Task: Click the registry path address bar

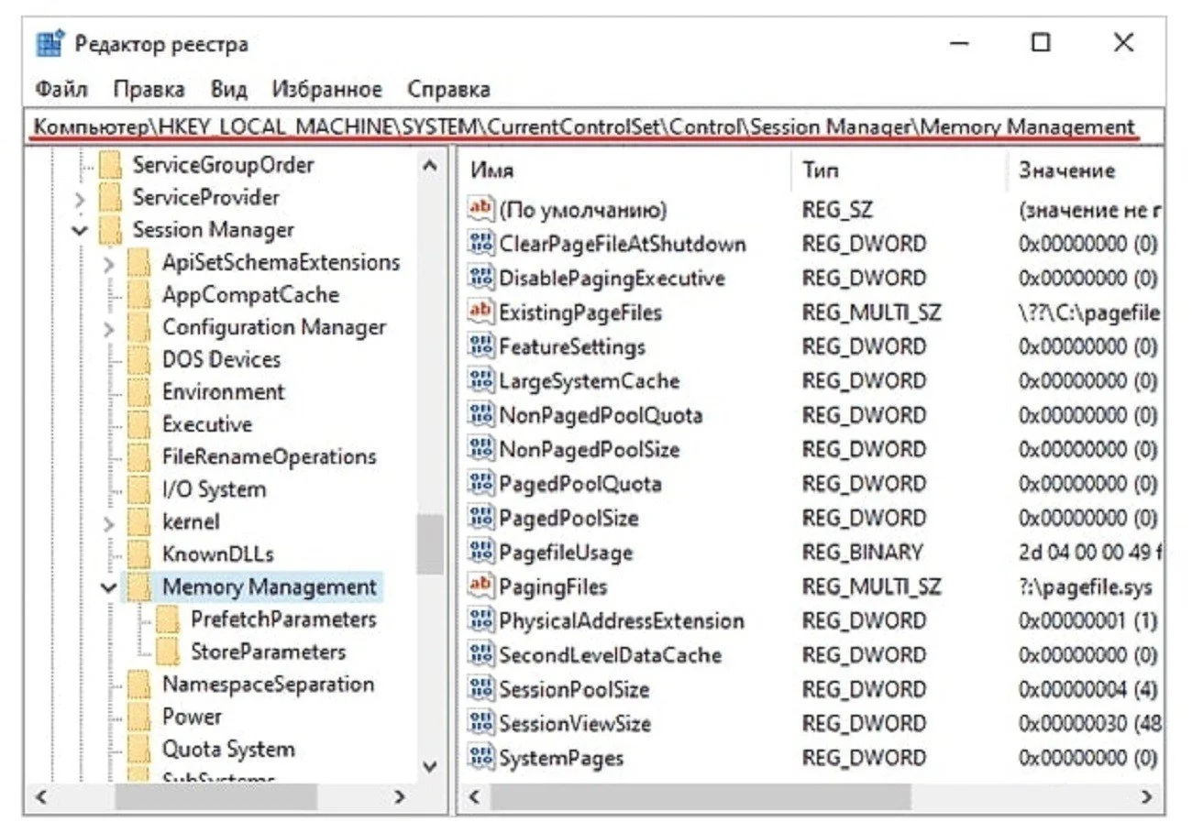Action: tap(596, 127)
